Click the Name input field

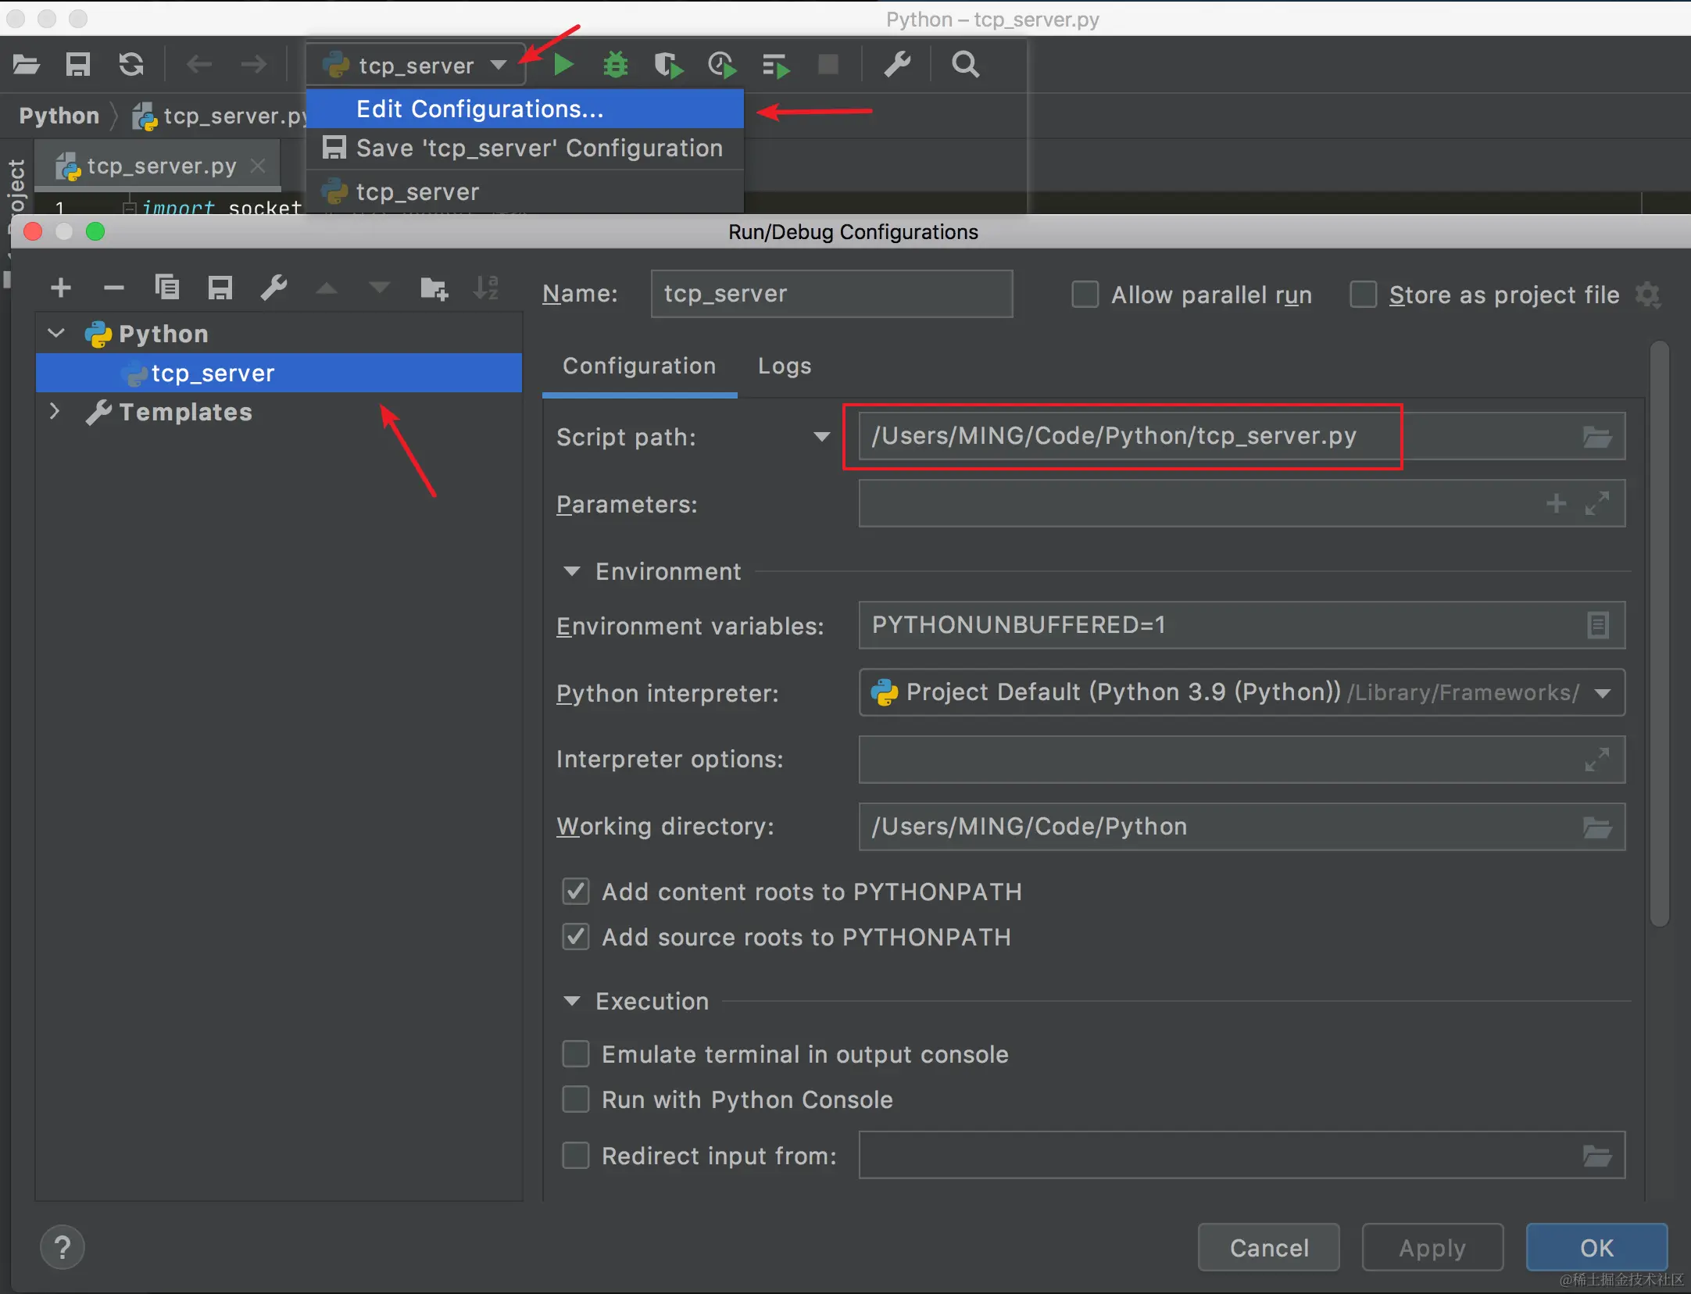(x=831, y=294)
